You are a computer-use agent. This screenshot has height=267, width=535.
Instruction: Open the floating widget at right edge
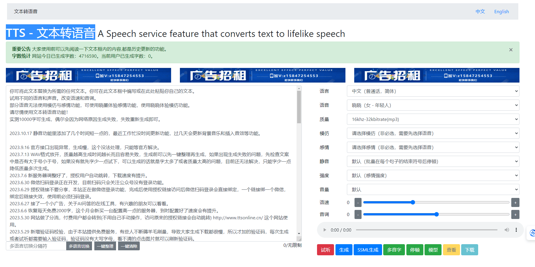click(531, 233)
